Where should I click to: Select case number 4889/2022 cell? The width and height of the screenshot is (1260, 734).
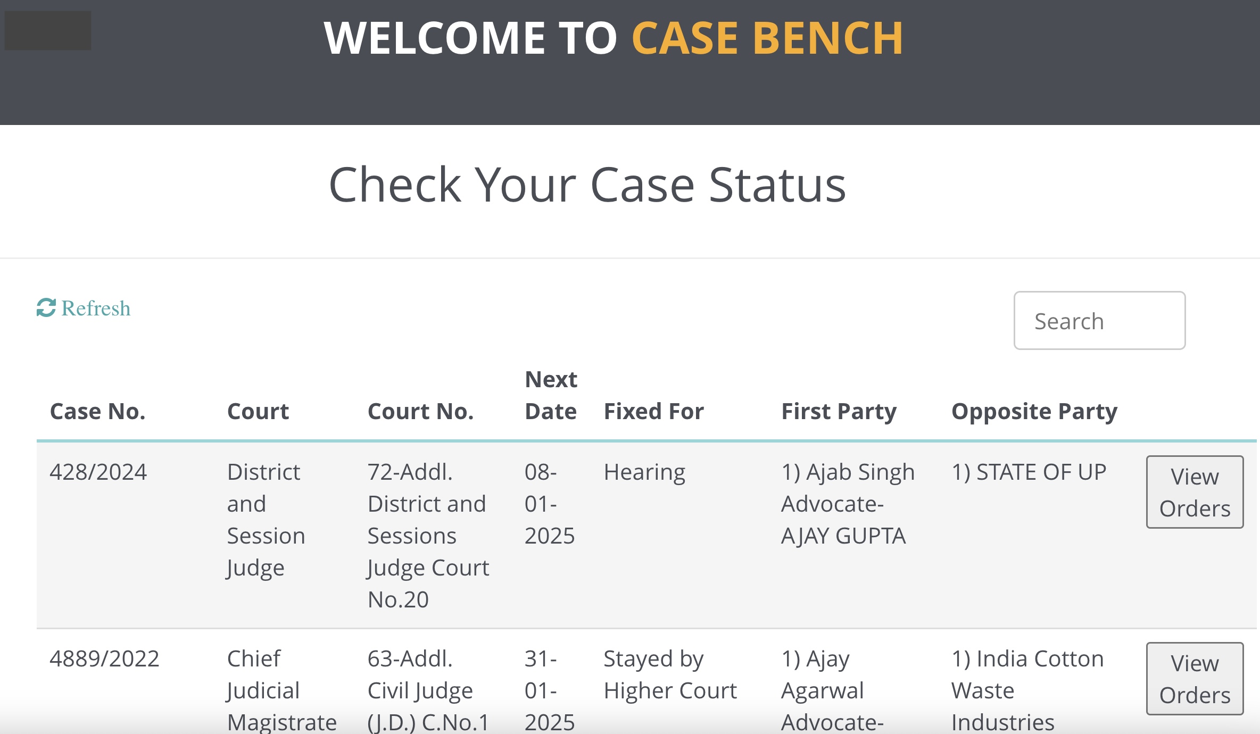(x=104, y=658)
